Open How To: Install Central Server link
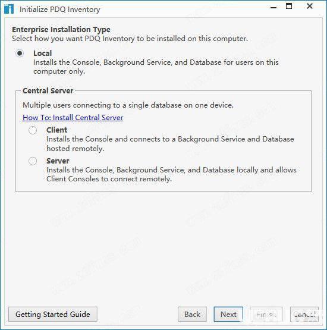Screen dimensions: 327x330 (73, 118)
